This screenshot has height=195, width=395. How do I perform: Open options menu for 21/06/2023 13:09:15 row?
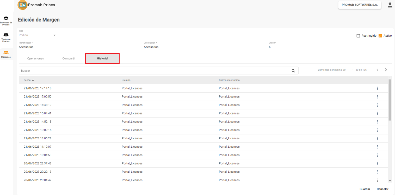377,130
